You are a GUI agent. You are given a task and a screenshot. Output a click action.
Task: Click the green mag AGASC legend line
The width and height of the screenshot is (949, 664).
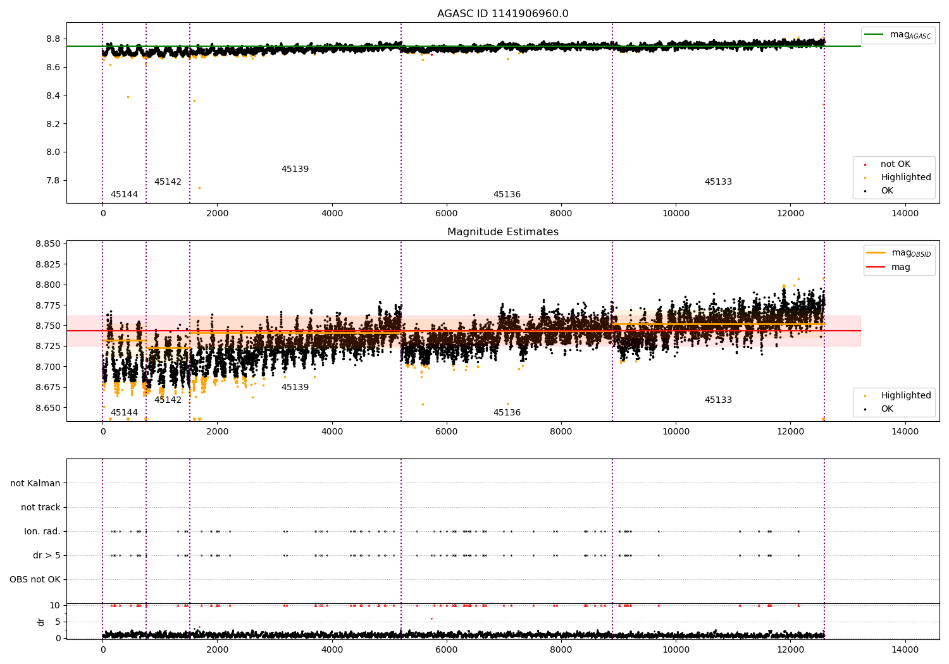click(874, 34)
